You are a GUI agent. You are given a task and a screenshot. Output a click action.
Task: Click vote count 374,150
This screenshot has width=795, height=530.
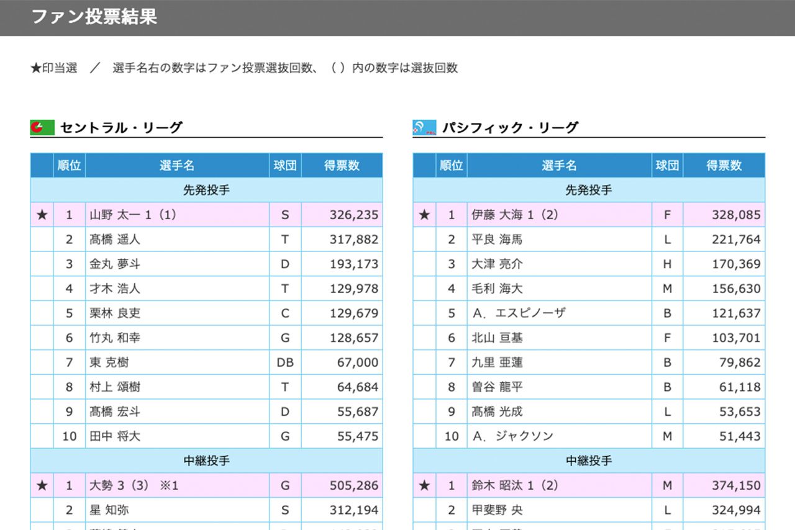(x=736, y=485)
